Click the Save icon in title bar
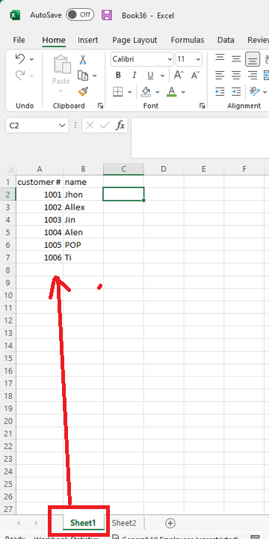This screenshot has width=269, height=539. pos(107,15)
